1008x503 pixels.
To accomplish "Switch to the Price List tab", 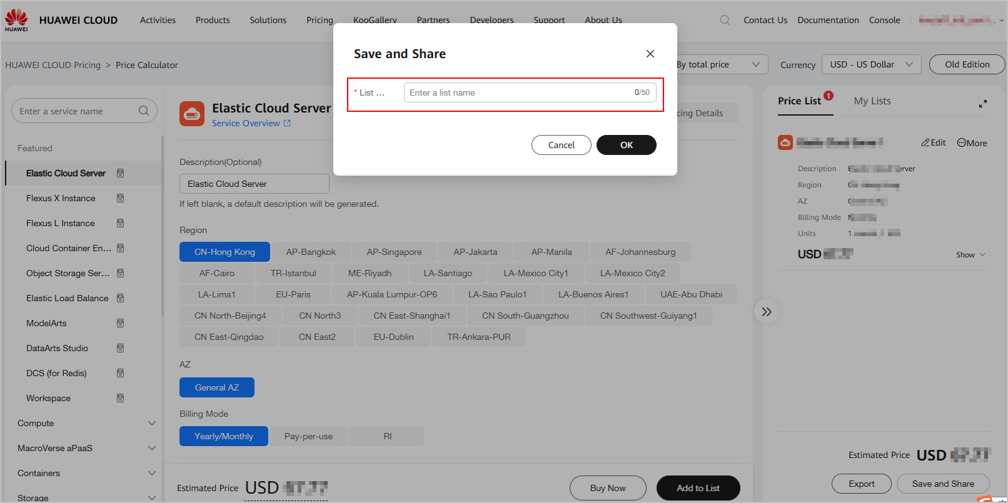I will pos(799,101).
